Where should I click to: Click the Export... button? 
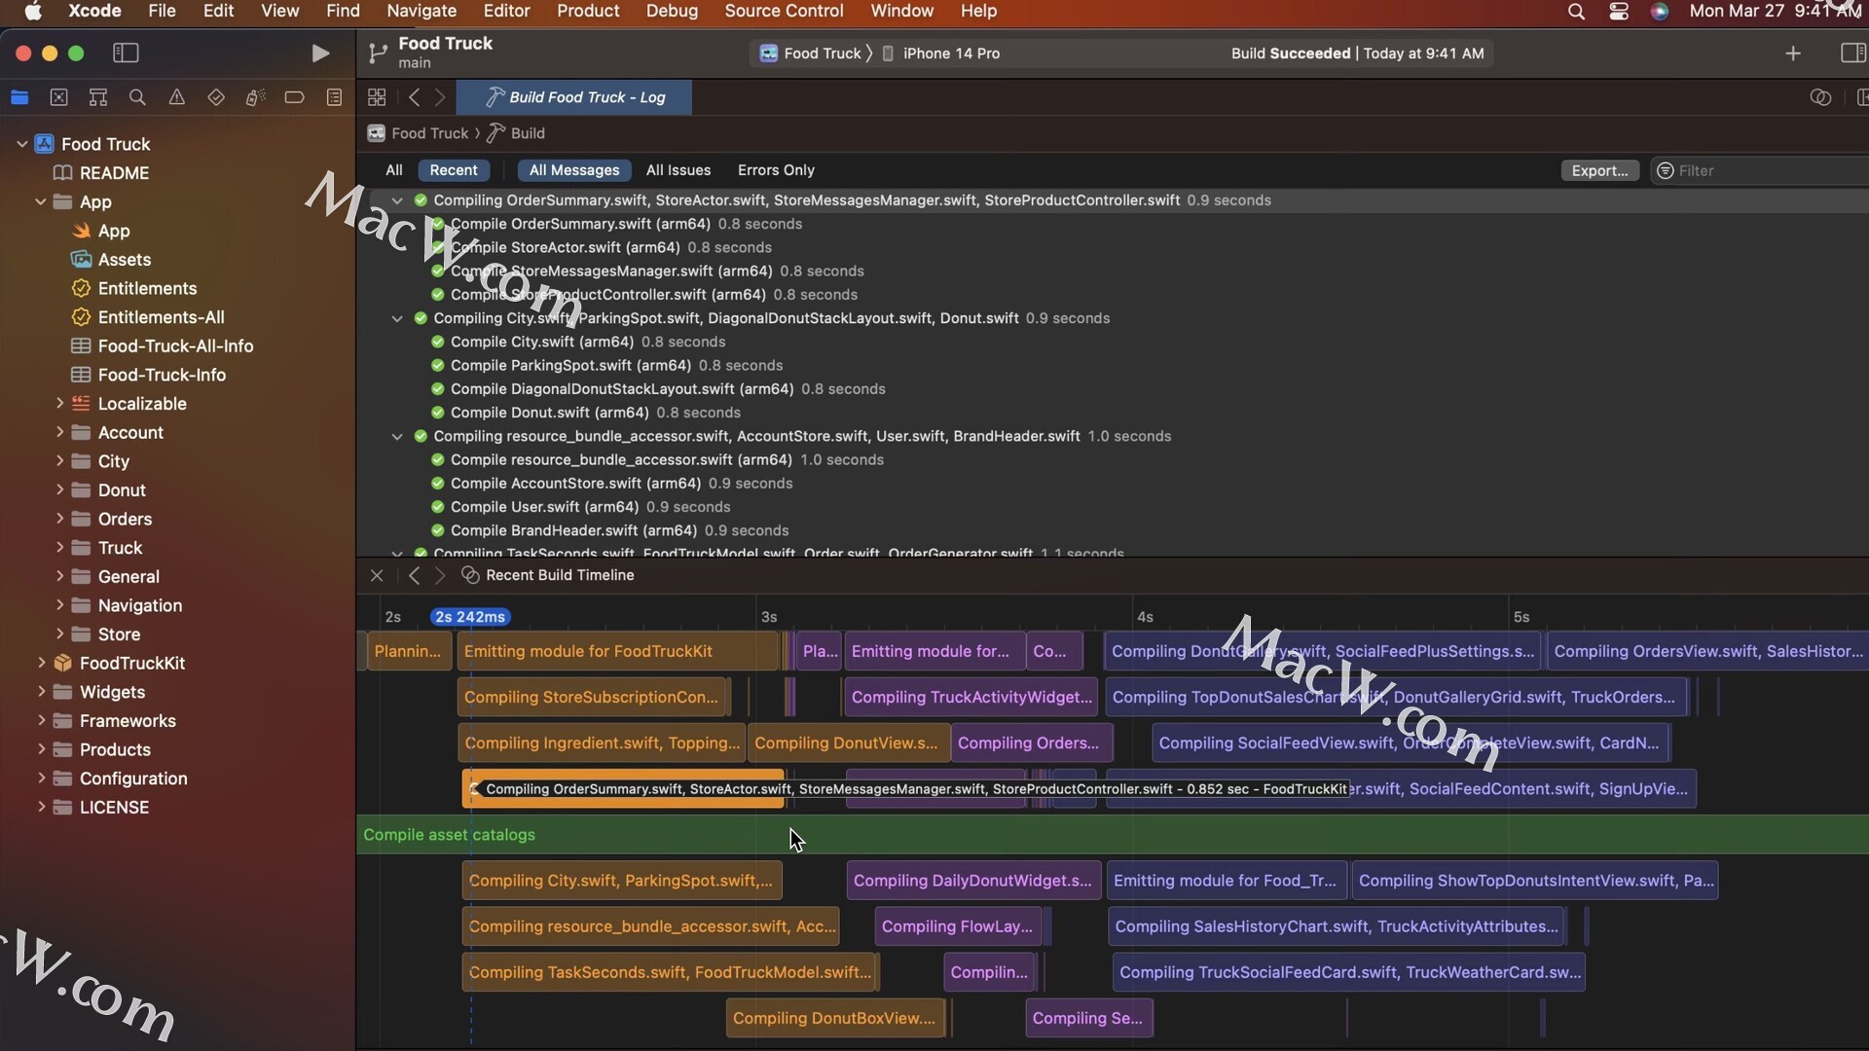[x=1599, y=170]
